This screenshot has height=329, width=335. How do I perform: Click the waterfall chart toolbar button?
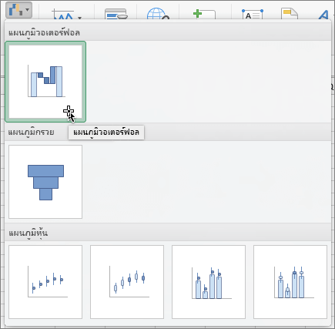coord(18,10)
